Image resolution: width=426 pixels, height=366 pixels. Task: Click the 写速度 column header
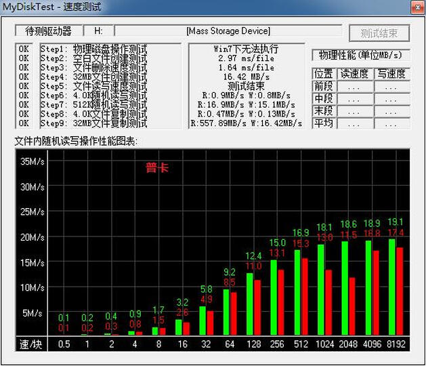pyautogui.click(x=391, y=74)
